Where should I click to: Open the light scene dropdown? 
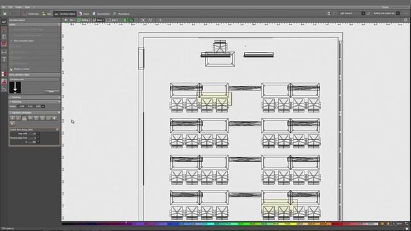pyautogui.click(x=352, y=13)
